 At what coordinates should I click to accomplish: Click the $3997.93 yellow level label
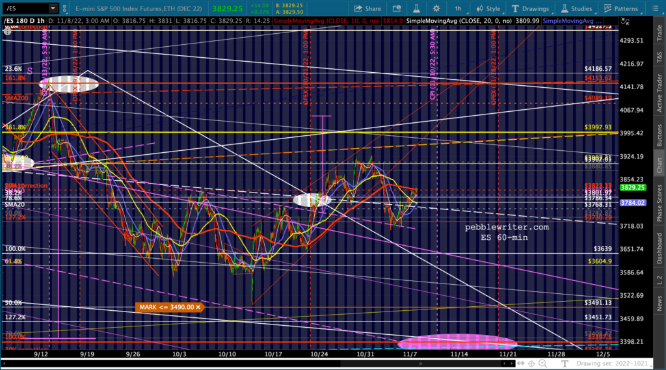(x=598, y=127)
